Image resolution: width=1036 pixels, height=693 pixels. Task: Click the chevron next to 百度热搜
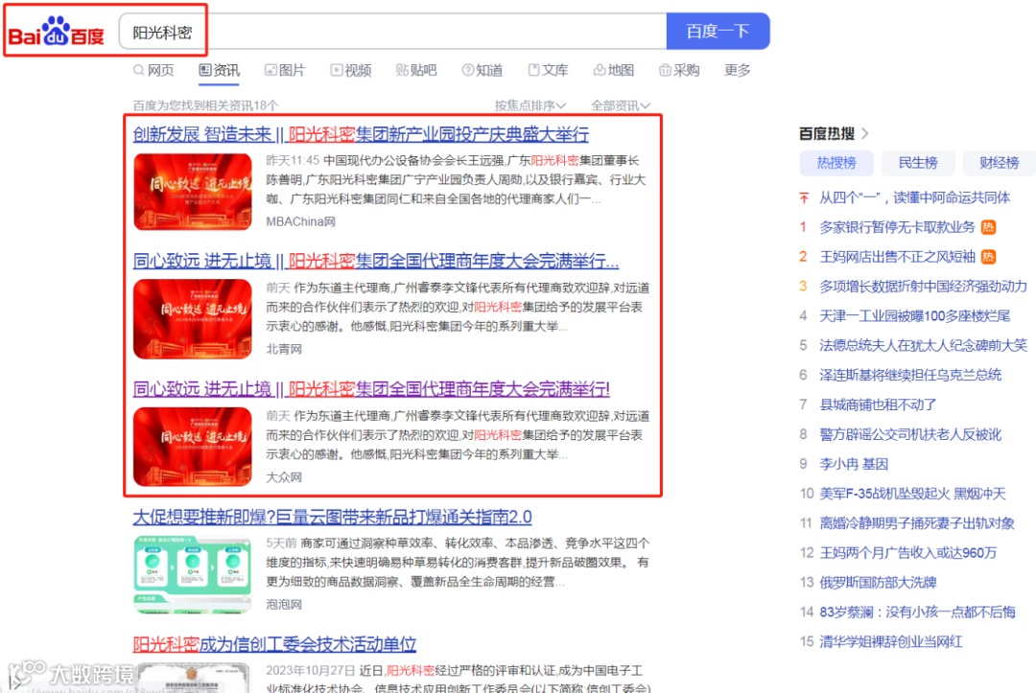coord(864,134)
